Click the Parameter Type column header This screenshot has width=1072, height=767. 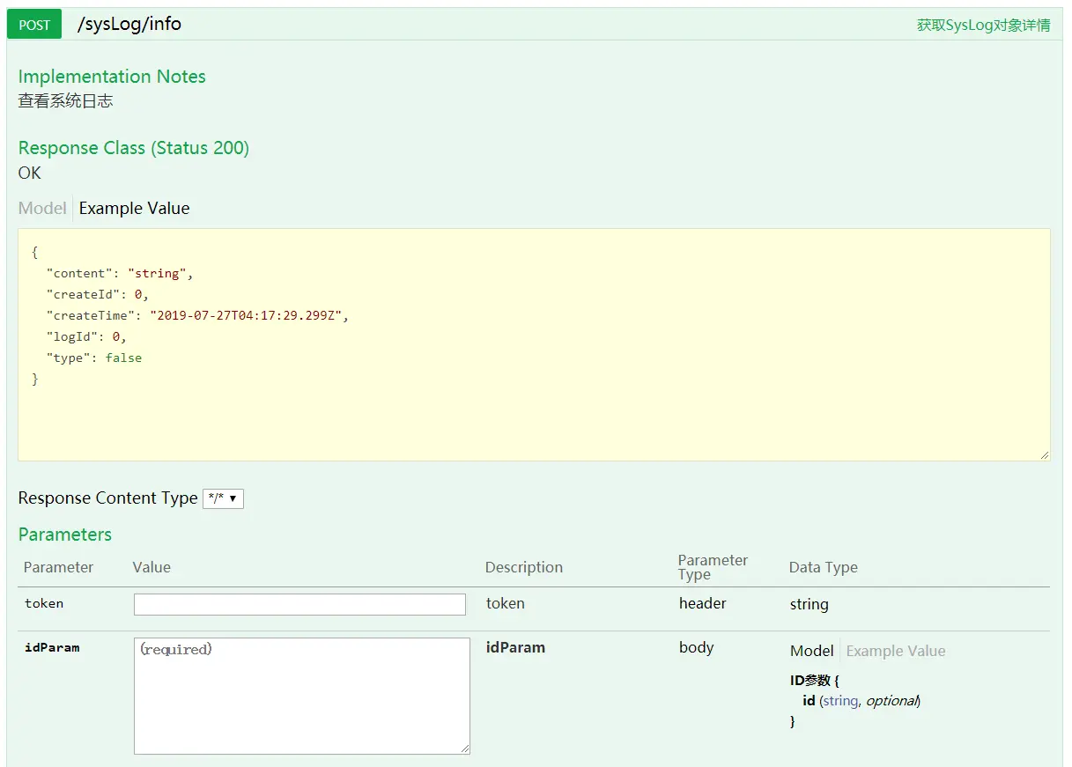[713, 567]
